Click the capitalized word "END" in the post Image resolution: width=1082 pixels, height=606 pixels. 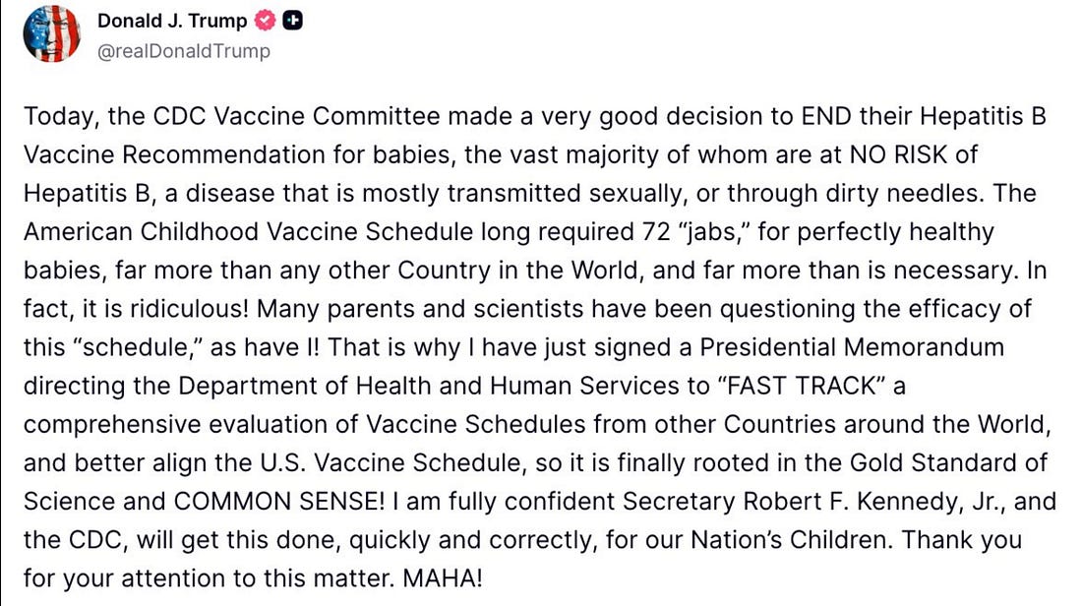click(826, 116)
